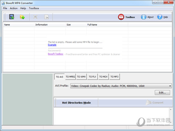Switch to the TO WMV tab
Screen dimensions: 175x131
pyautogui.click(x=81, y=77)
